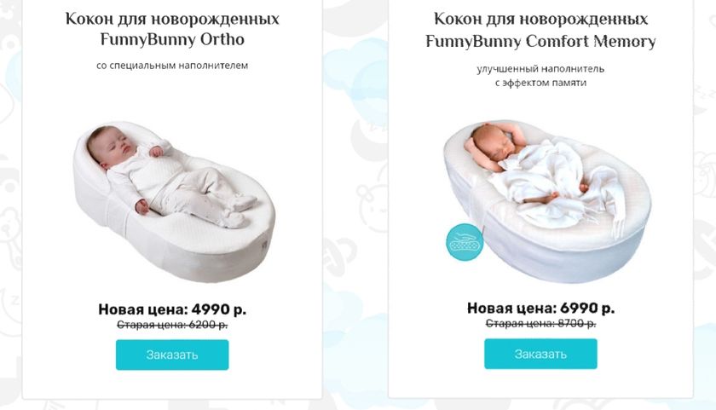Open the Comfort Memory product photo
Viewport: 716px width, 410px height.
click(x=547, y=200)
